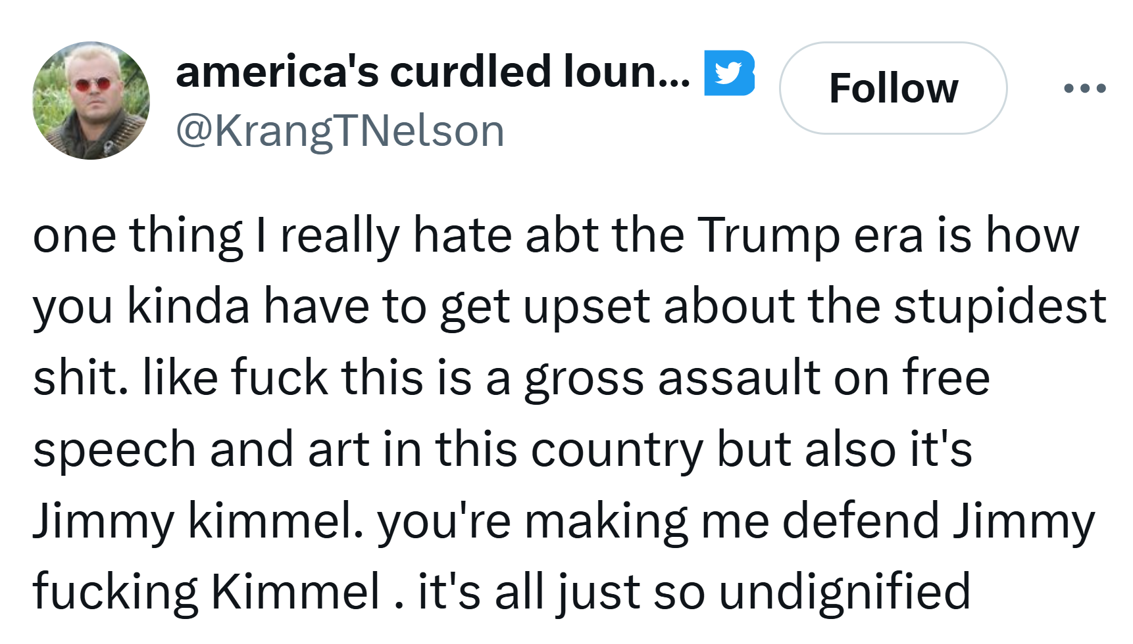Image resolution: width=1133 pixels, height=644 pixels.
Task: Click the word "country" in the tweet
Action: (x=617, y=449)
